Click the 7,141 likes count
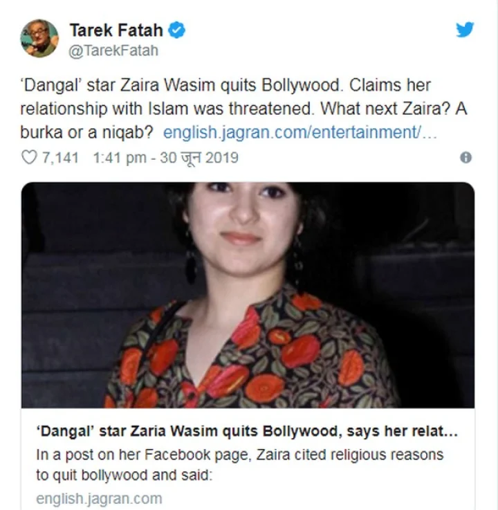 [61, 158]
